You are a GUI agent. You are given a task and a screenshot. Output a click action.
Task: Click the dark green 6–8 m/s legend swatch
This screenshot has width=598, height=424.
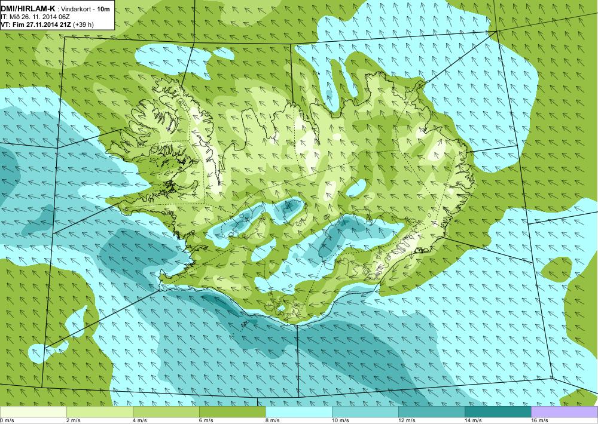232,412
